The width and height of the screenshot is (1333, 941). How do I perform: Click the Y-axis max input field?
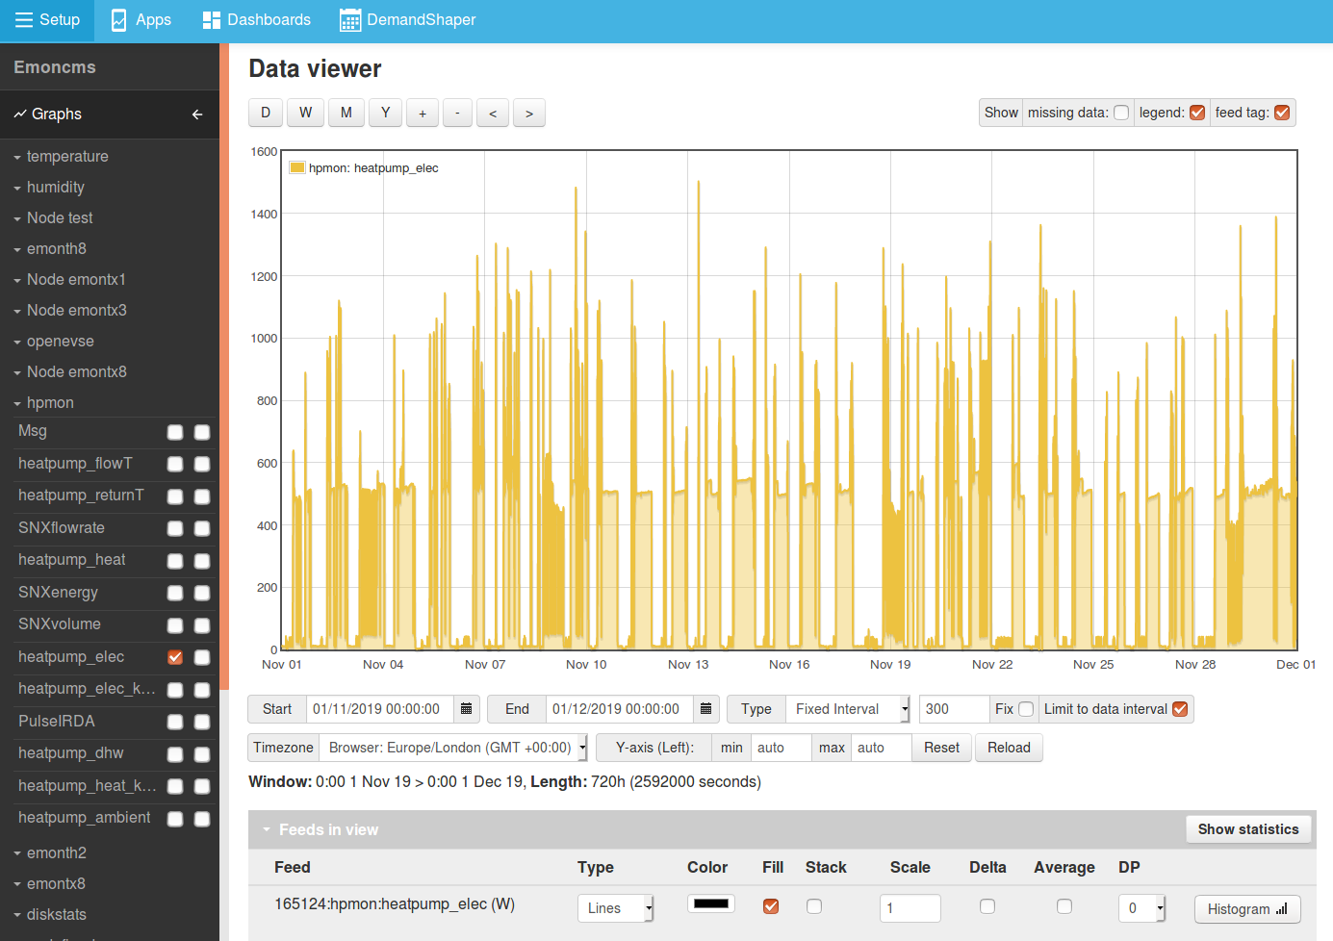tap(882, 748)
